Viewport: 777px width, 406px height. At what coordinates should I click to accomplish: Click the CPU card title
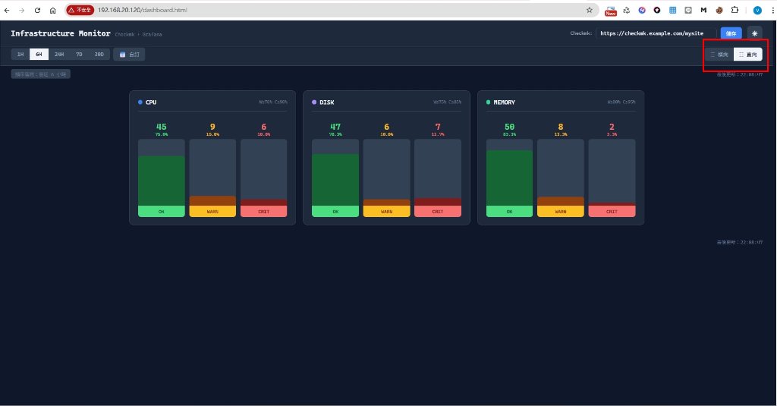(151, 102)
